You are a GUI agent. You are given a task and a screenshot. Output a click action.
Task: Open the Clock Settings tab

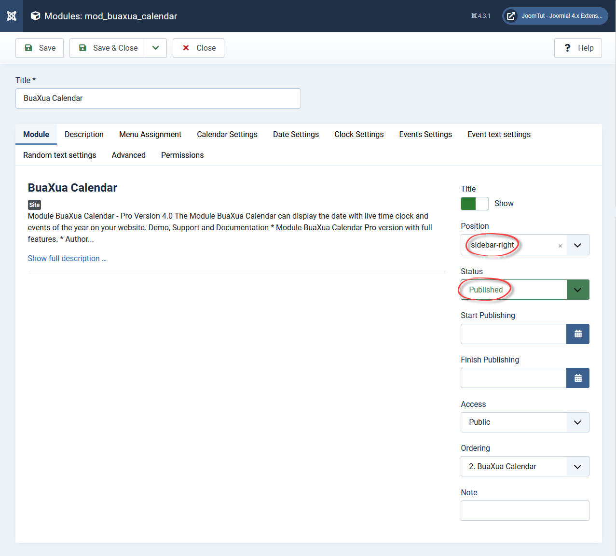coord(359,134)
